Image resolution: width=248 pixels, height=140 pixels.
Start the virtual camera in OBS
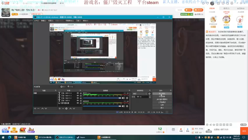coord(162,99)
